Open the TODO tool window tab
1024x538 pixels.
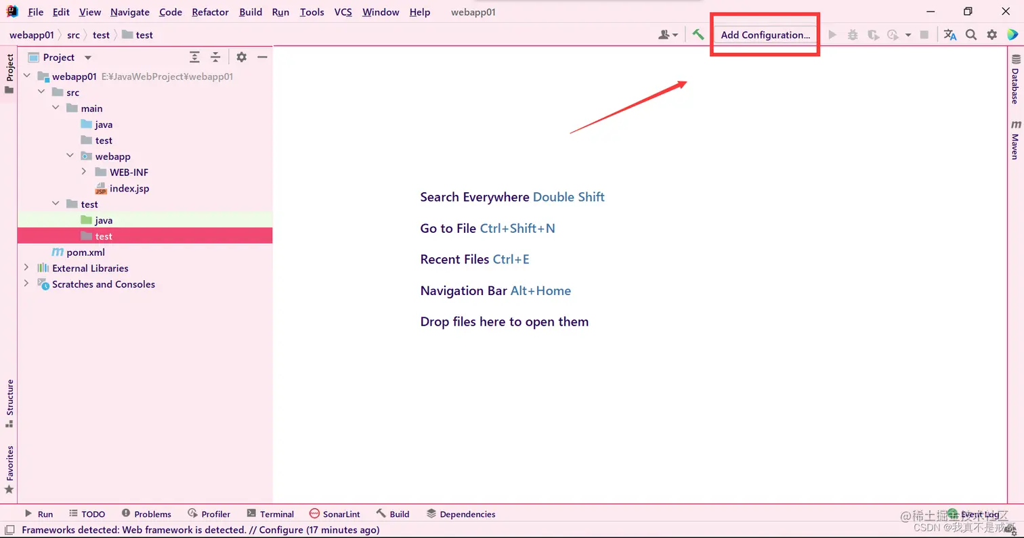pyautogui.click(x=86, y=514)
